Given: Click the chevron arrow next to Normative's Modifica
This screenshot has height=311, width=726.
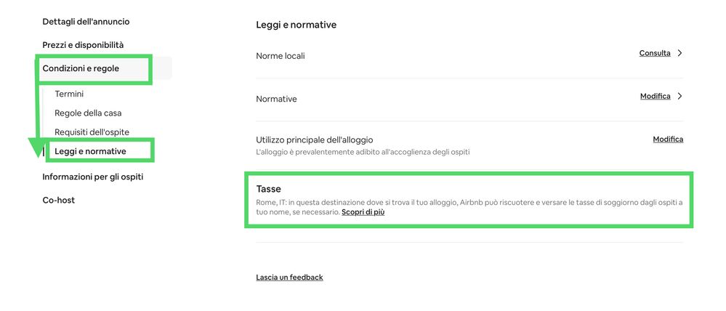Looking at the screenshot, I should point(679,96).
